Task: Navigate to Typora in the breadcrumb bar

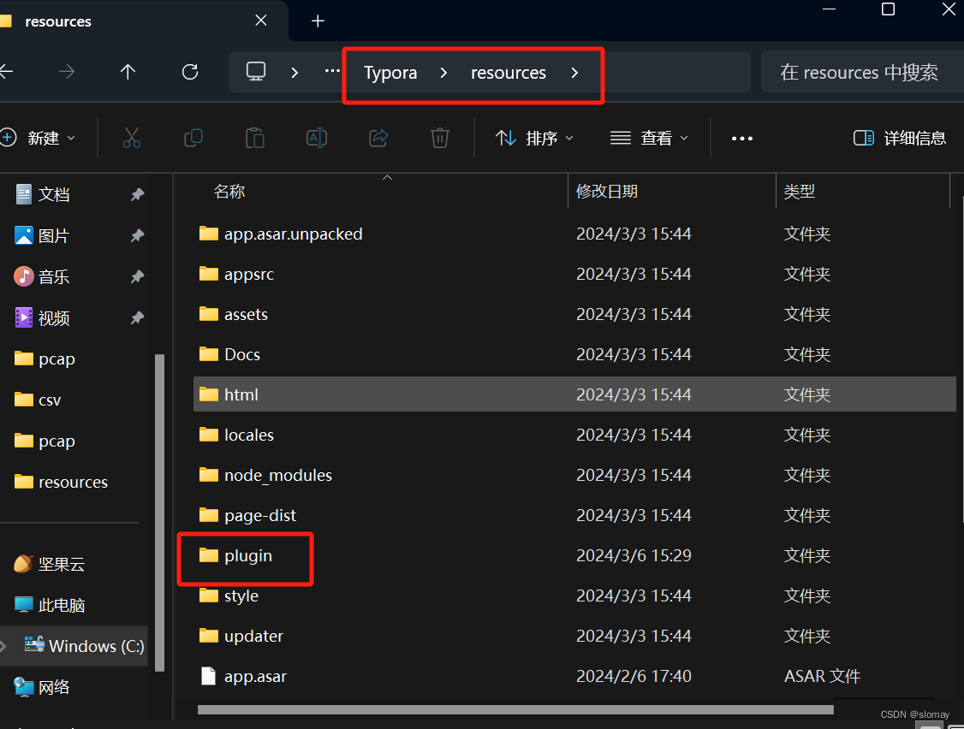Action: [390, 73]
